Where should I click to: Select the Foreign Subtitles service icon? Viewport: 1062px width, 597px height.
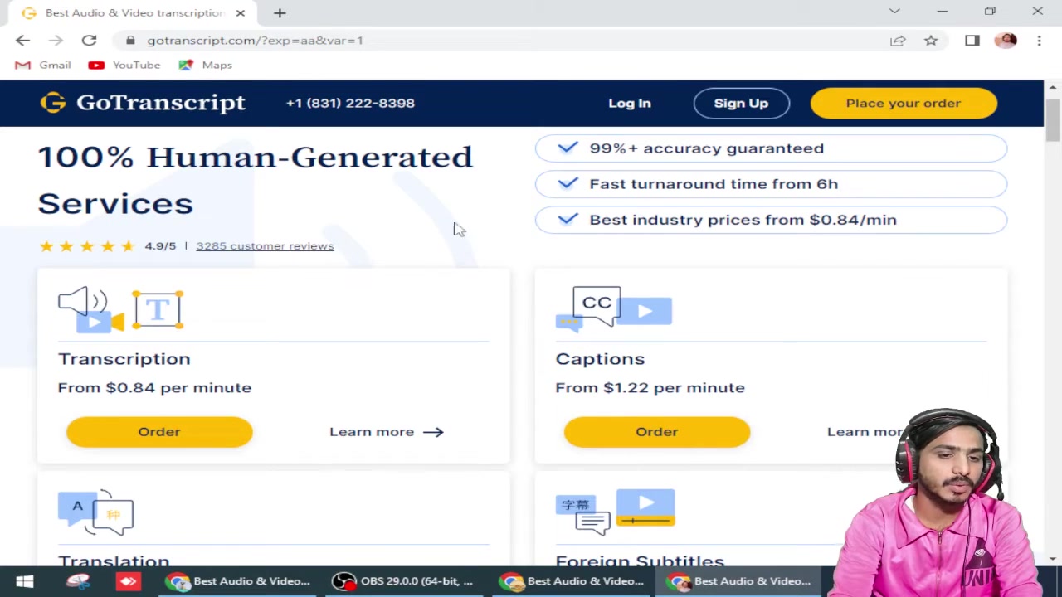pyautogui.click(x=614, y=510)
